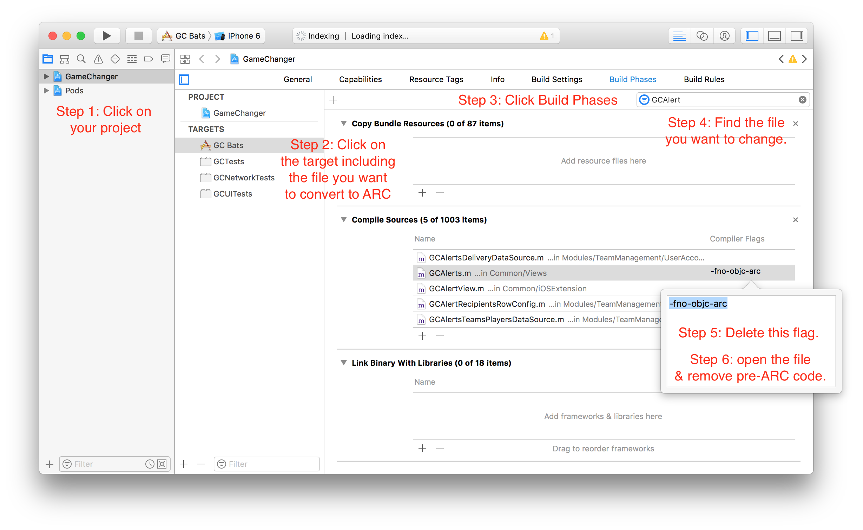Collapse Copy Bundle Resources phase

pyautogui.click(x=344, y=124)
